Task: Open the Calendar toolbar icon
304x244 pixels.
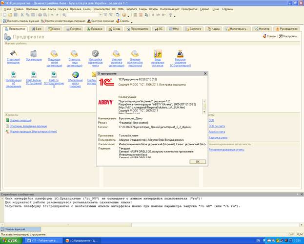Action: coord(141,15)
